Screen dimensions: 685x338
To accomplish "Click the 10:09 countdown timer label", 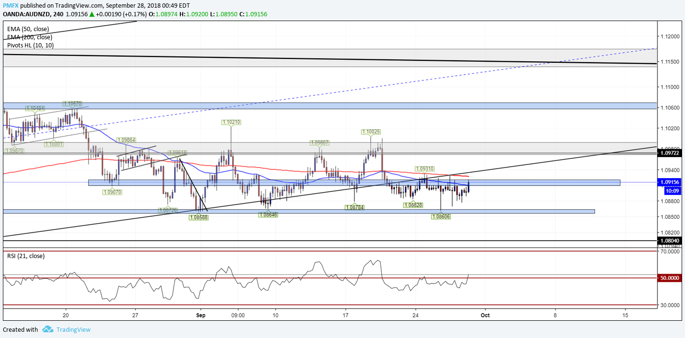I will pos(672,191).
